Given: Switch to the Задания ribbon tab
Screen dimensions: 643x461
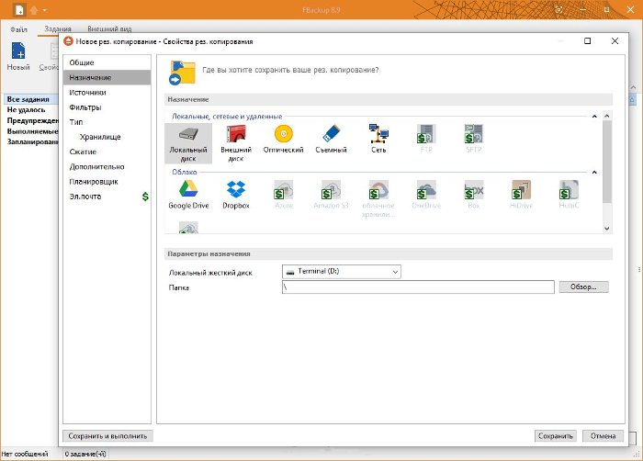Looking at the screenshot, I should pos(57,29).
